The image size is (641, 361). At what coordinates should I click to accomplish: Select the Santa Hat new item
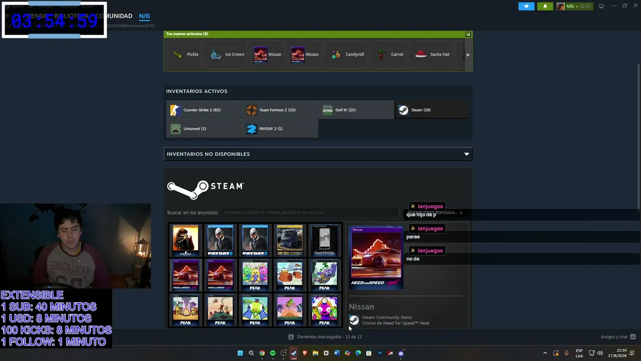(x=432, y=54)
